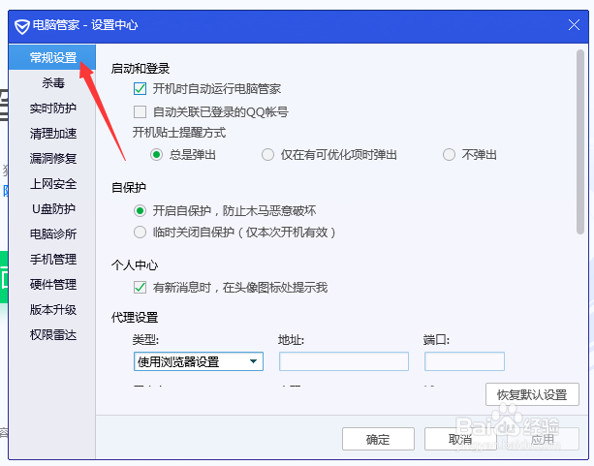Click 恢复默认设置 button
This screenshot has width=594, height=466.
(x=532, y=394)
